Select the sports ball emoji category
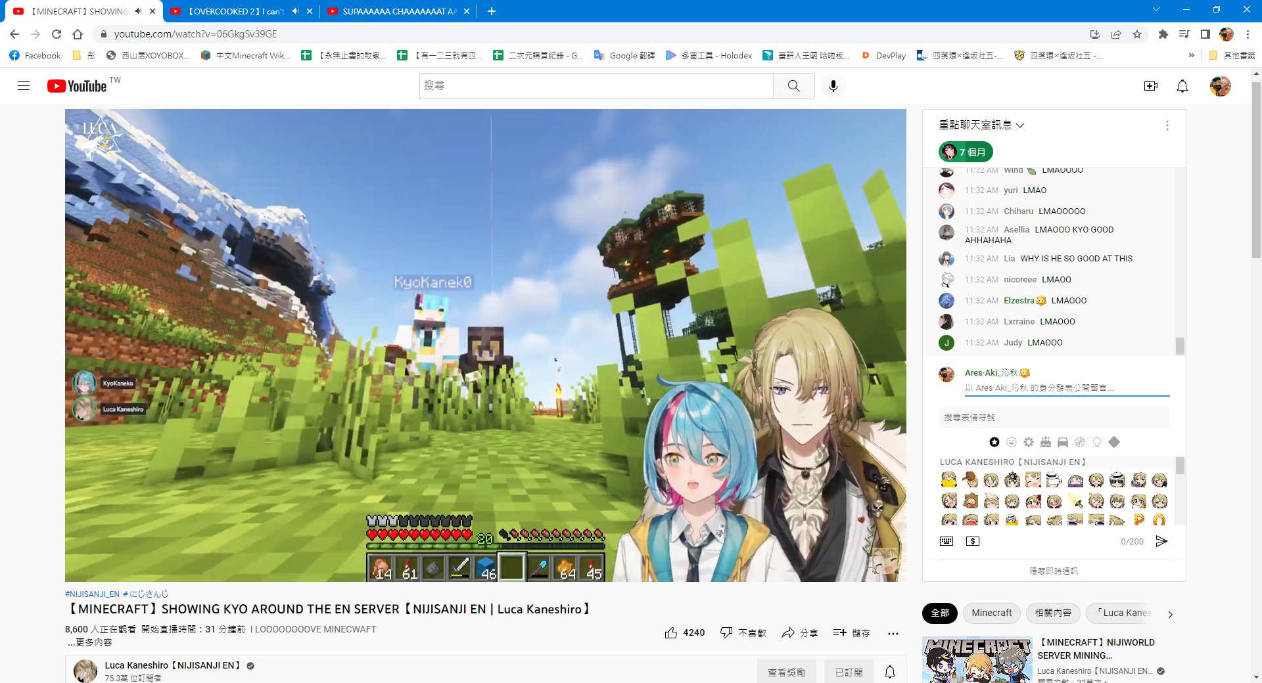The height and width of the screenshot is (683, 1262). click(x=1080, y=442)
